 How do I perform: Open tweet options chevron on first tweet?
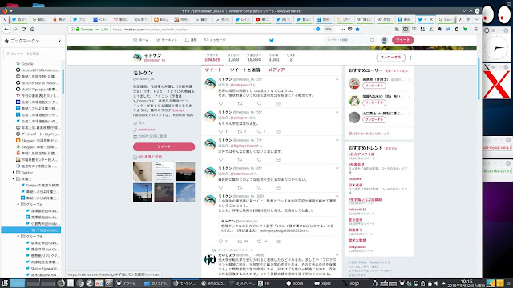[337, 79]
